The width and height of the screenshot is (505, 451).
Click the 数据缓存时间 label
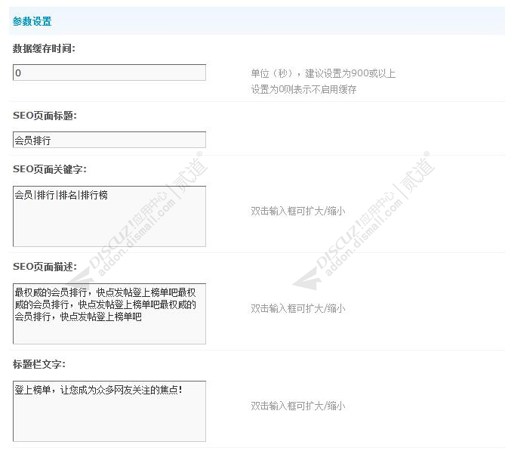(44, 48)
